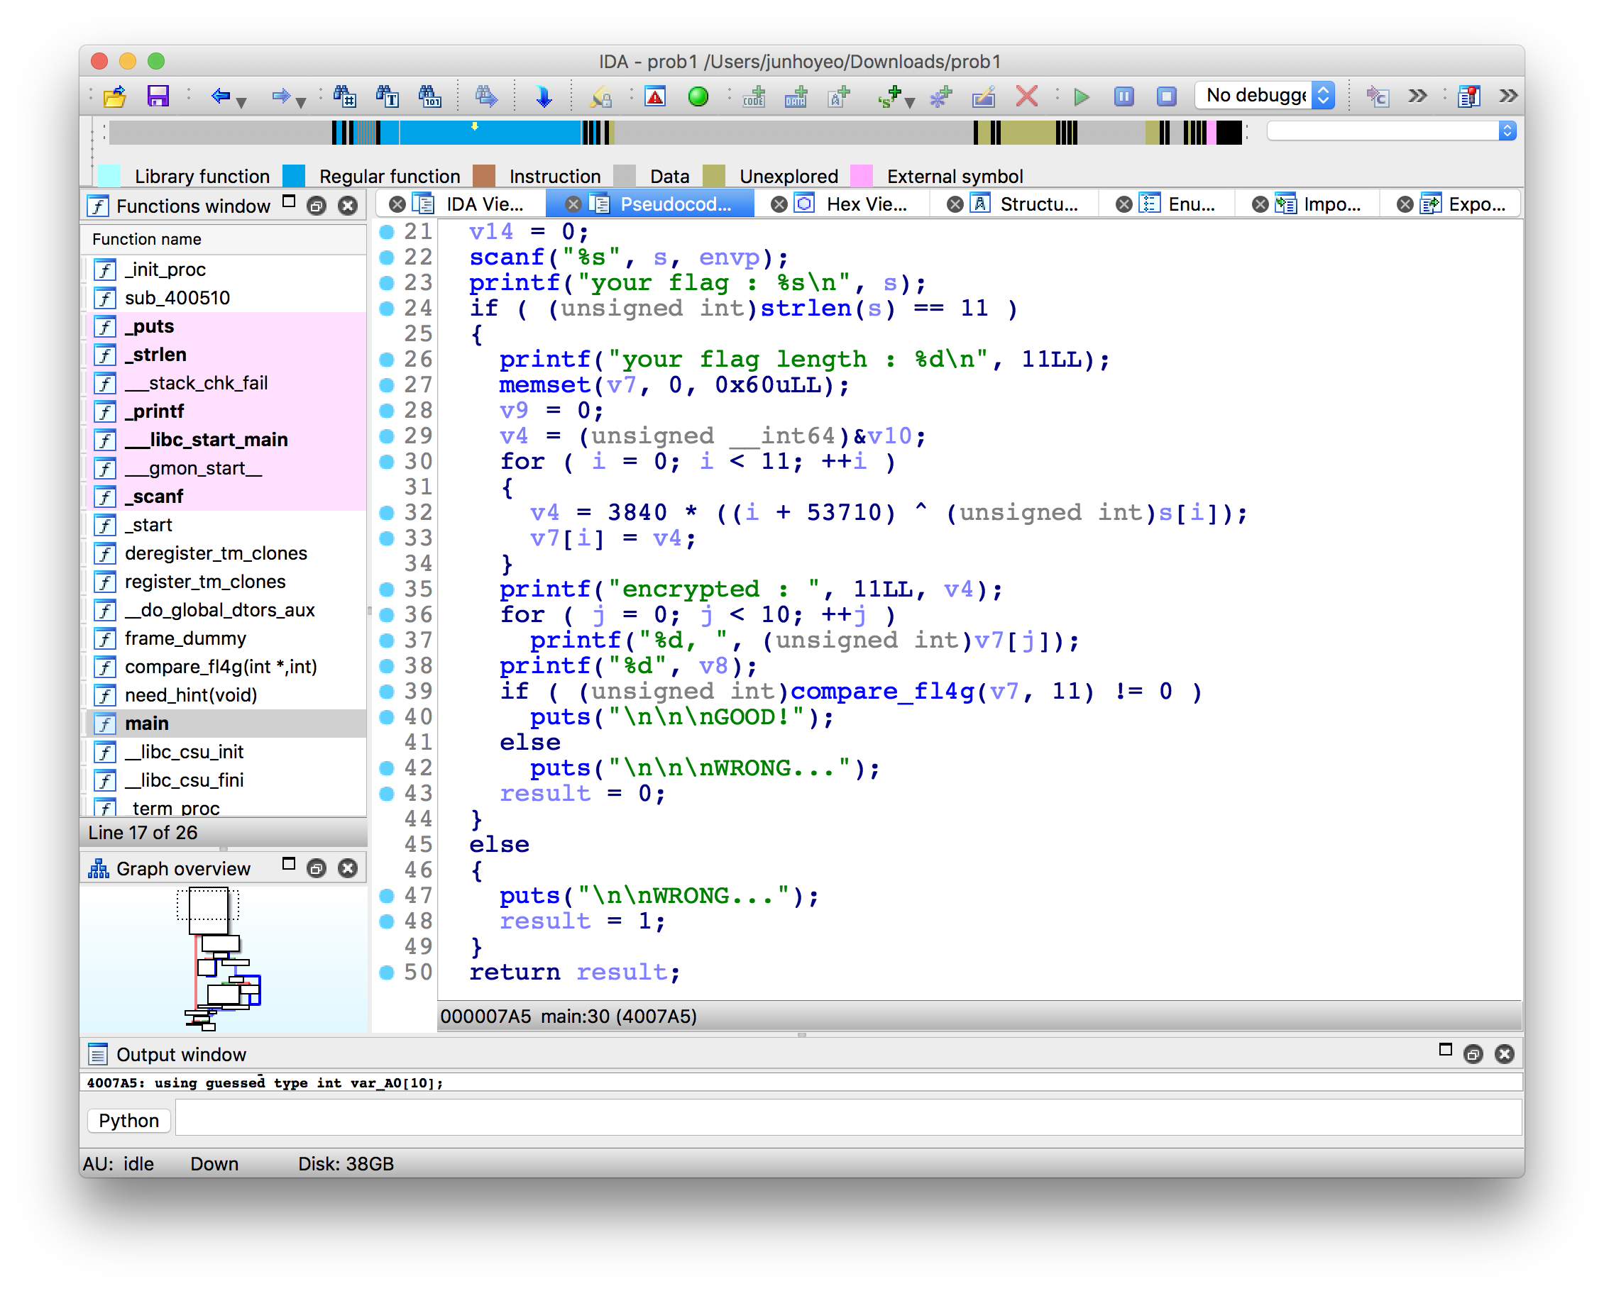
Task: Expand the toolbar overflow chevron at far right
Action: (1509, 96)
